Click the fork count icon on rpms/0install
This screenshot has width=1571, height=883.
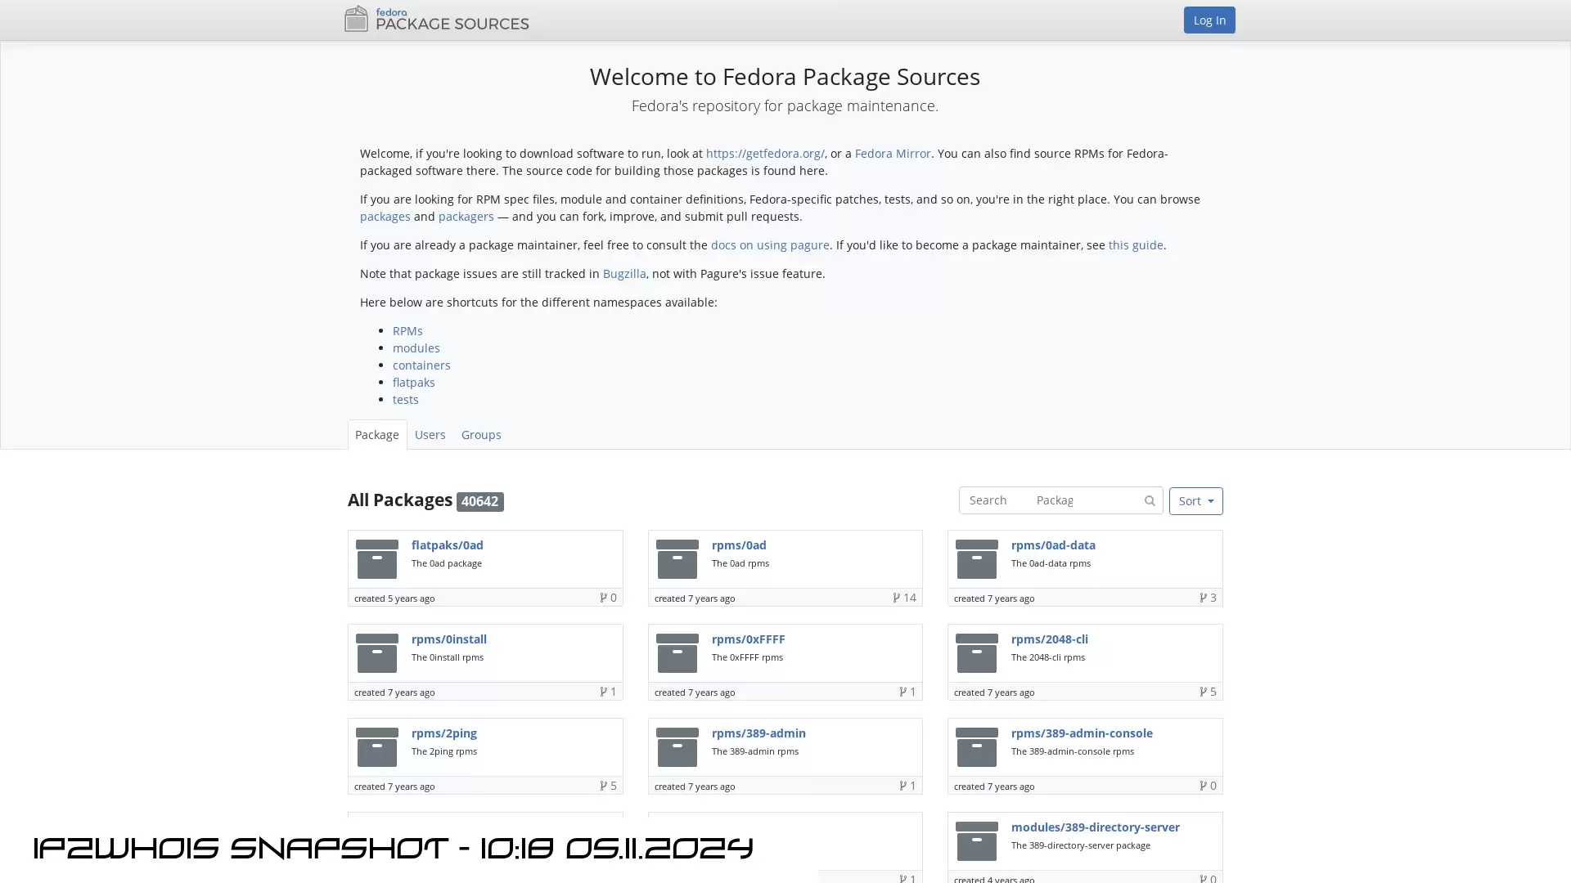coord(603,692)
